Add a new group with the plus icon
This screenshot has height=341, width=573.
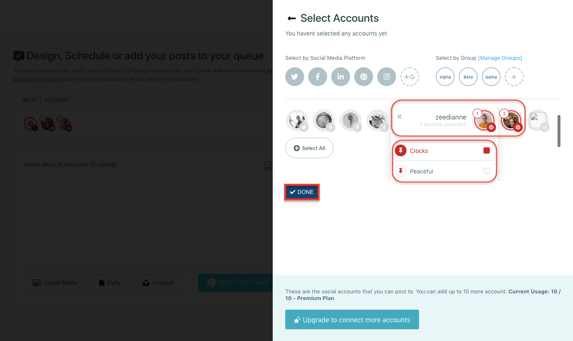[x=514, y=76]
